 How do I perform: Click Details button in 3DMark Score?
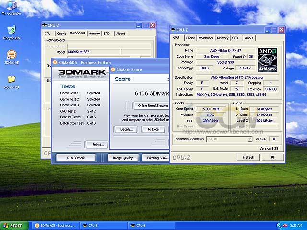(x=126, y=129)
